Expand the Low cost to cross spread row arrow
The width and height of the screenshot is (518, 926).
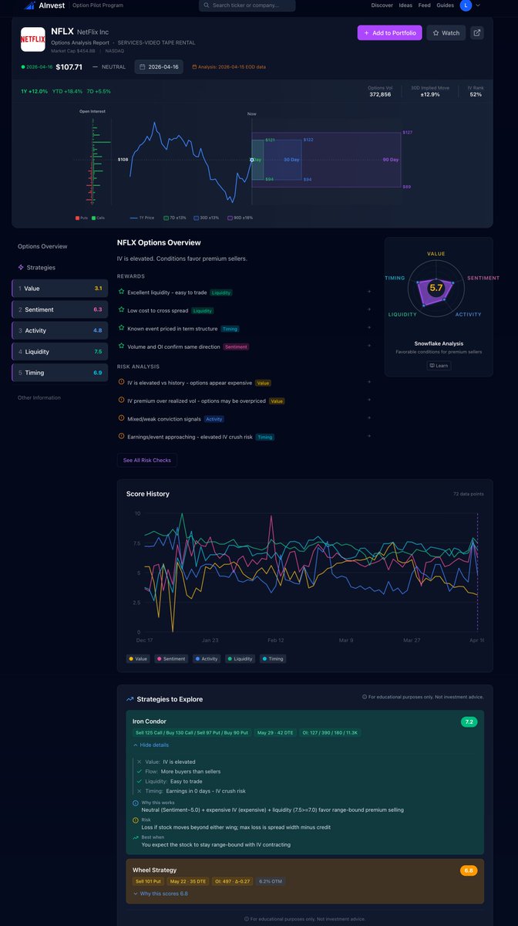pyautogui.click(x=369, y=310)
